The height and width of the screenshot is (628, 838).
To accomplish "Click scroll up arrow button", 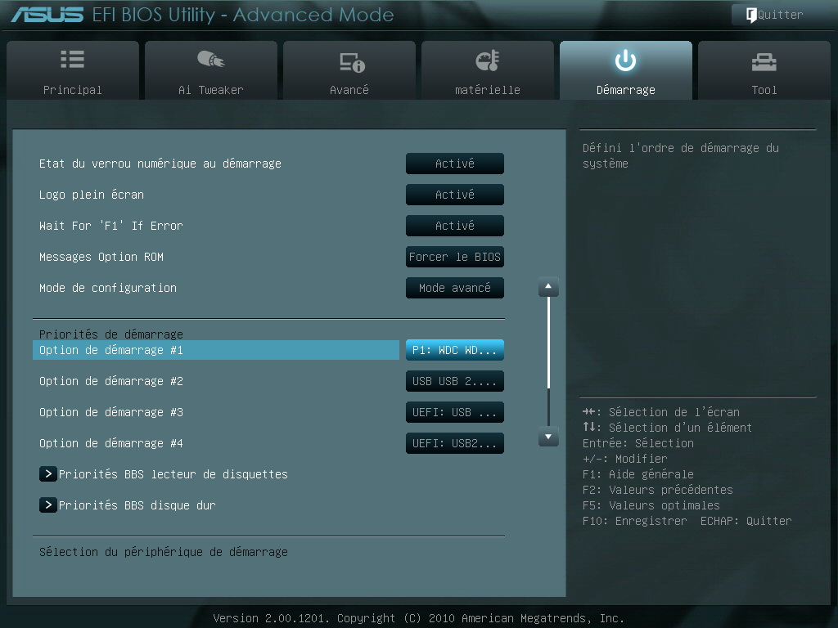I will 548,287.
